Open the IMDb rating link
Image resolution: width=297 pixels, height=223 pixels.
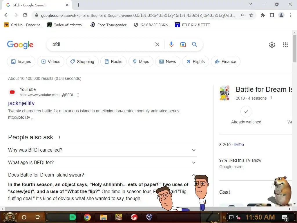coord(239,145)
